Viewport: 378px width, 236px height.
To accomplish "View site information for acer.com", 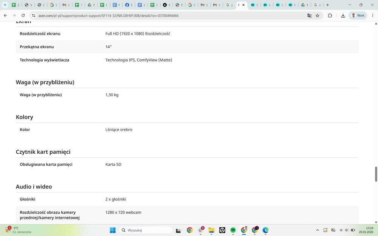I will point(34,15).
